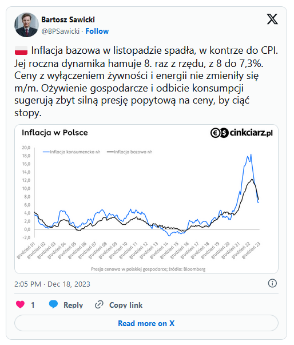Screen dimensions: 294x345
Task: Open the tweet timestamp Dec 18, 2023
Action: pyautogui.click(x=52, y=284)
